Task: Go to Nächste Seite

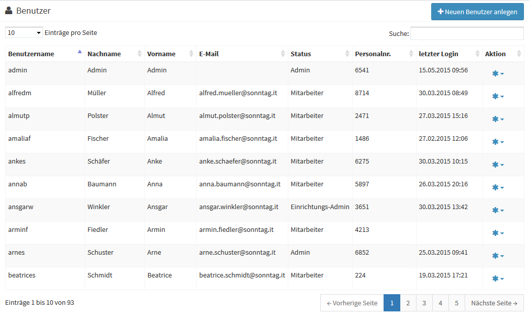Action: point(494,303)
